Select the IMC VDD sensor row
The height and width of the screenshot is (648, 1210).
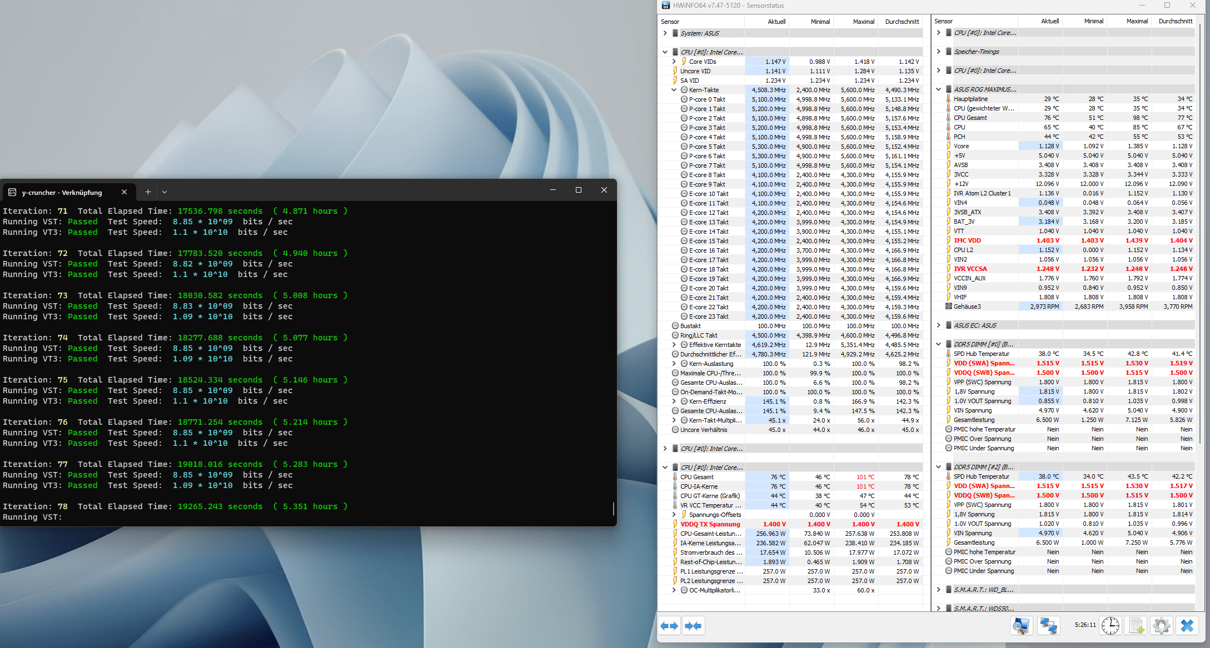point(967,240)
